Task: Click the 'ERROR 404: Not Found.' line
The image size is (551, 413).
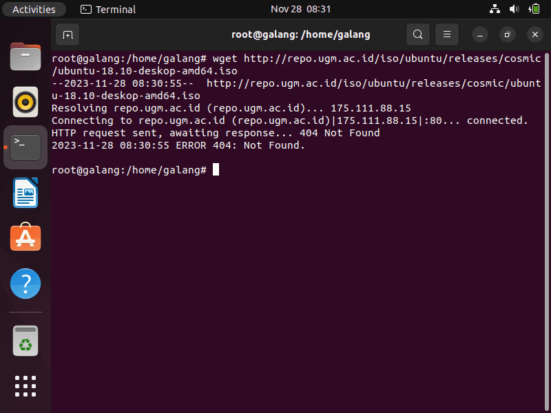Action: 178,145
